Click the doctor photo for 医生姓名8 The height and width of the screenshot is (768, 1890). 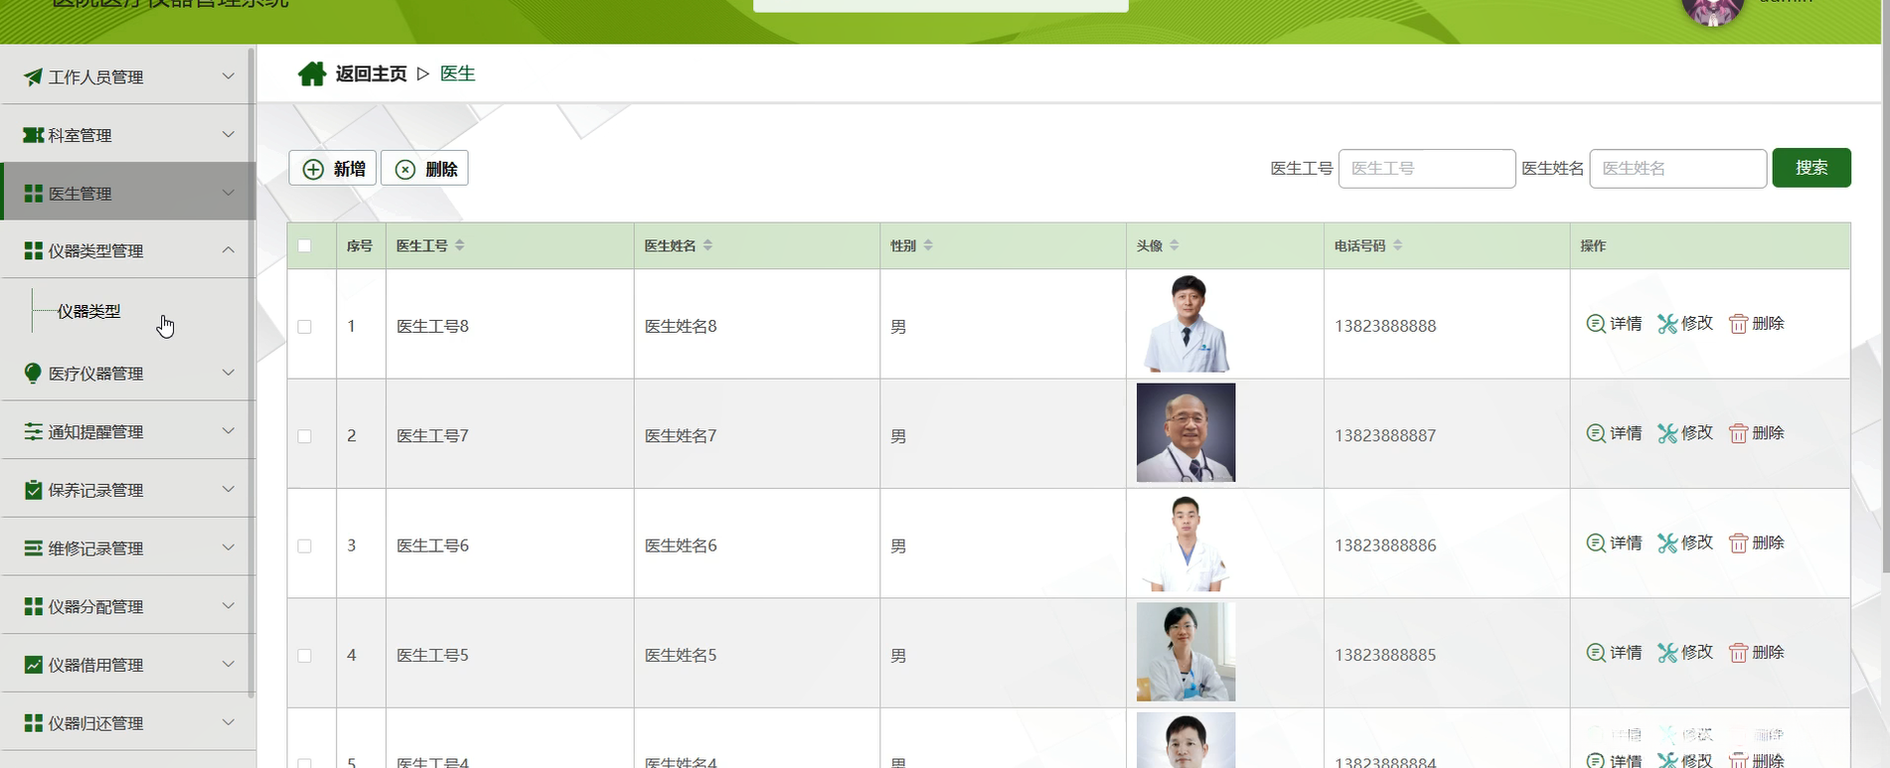1185,324
